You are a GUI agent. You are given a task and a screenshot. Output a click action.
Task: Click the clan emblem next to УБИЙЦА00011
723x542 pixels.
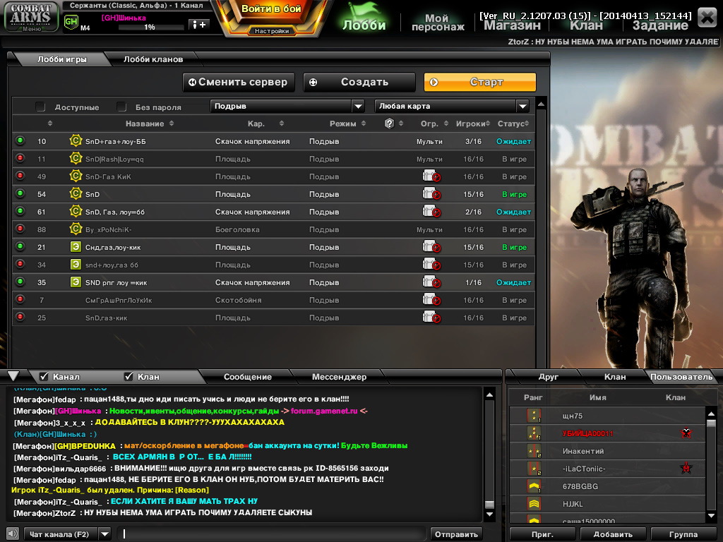pos(686,433)
